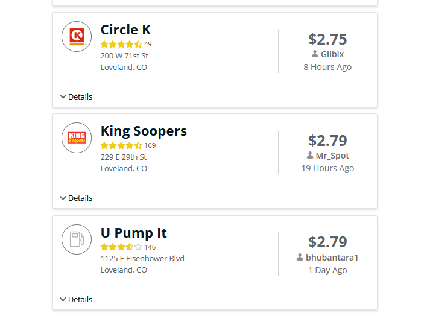Click the $2.75 price at Circle K
The image size is (430, 313).
pyautogui.click(x=327, y=39)
